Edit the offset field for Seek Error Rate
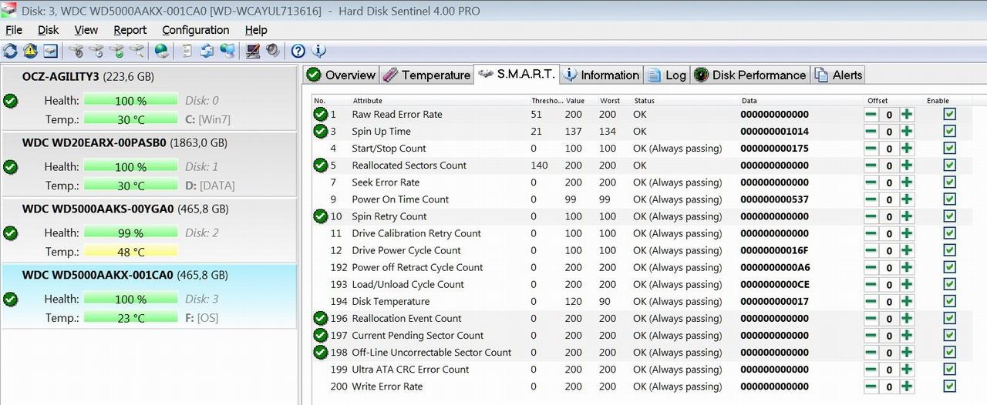The image size is (987, 405). point(889,182)
